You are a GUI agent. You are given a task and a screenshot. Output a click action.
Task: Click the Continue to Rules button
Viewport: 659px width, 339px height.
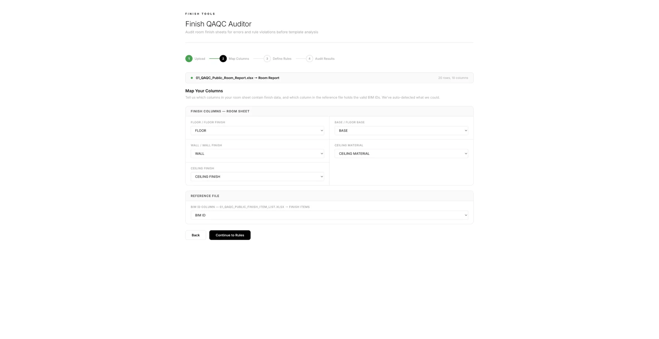(230, 235)
